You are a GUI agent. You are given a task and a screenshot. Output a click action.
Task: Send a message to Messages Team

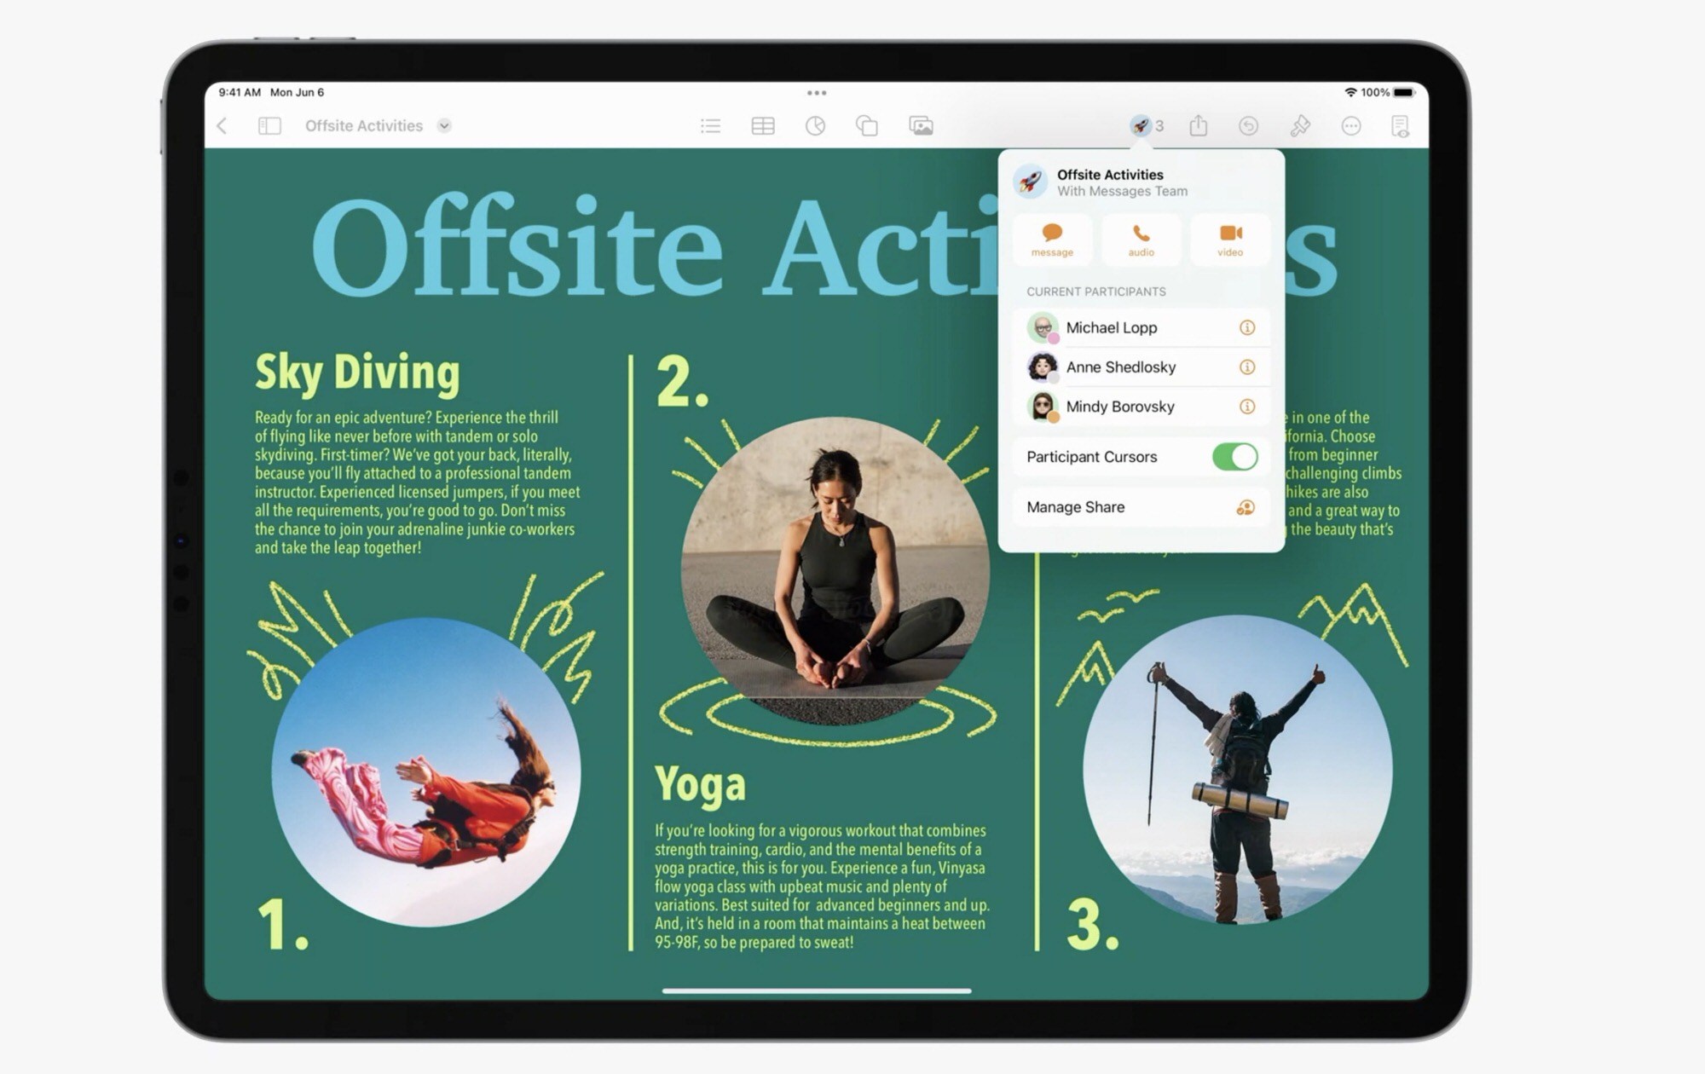1052,239
